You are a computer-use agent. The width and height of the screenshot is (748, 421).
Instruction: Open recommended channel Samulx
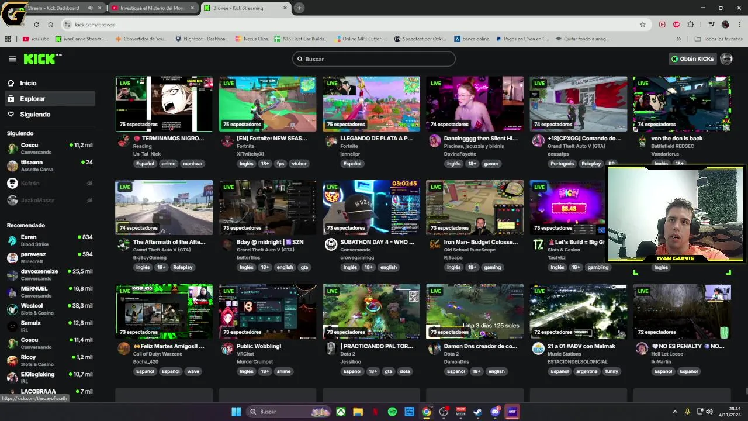(x=49, y=326)
